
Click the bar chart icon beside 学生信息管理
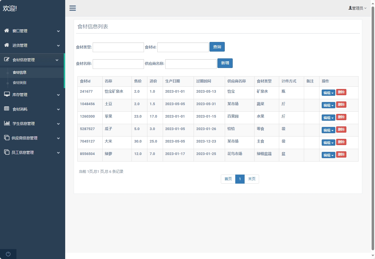(7, 123)
